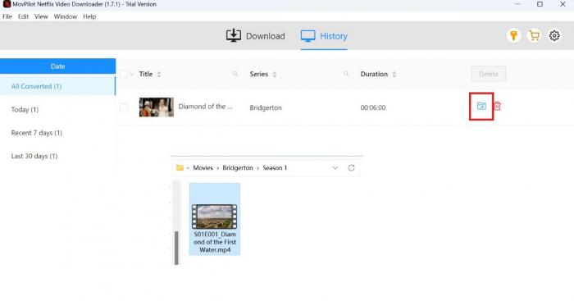Viewport: 574px width, 301px height.
Task: Click the S01E001_Diamond of the First Water.mp4 filename
Action: [x=215, y=242]
